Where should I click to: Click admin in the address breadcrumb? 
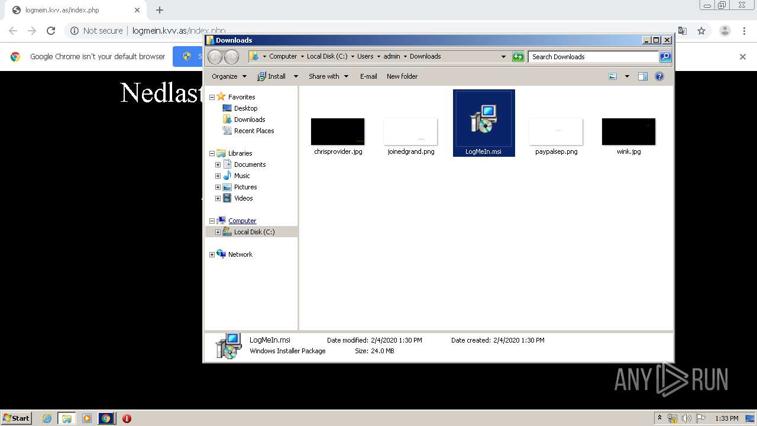point(392,56)
